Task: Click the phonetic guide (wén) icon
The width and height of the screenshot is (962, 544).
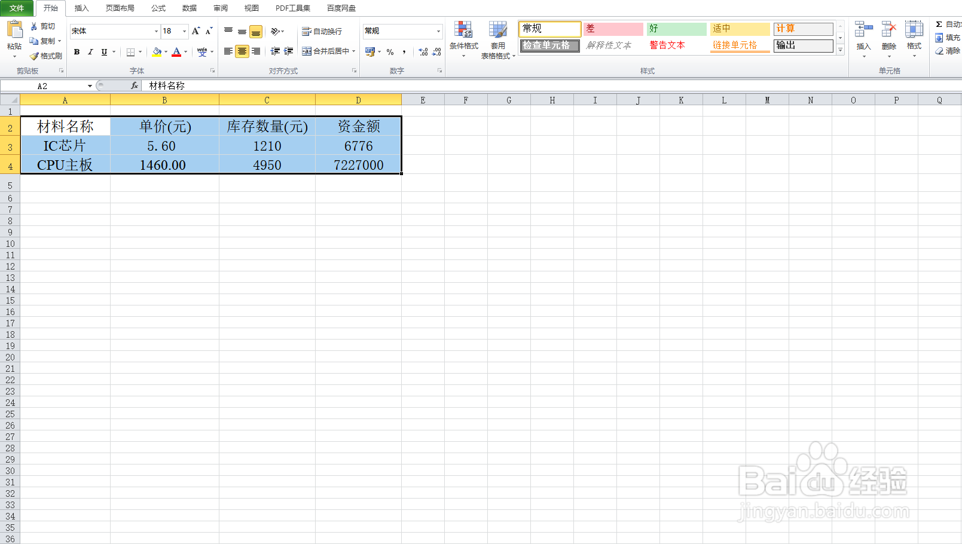Action: [202, 52]
